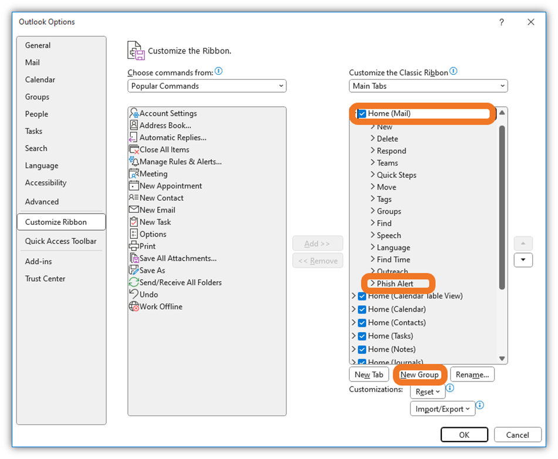Open the Popular Commands dropdown

point(207,86)
